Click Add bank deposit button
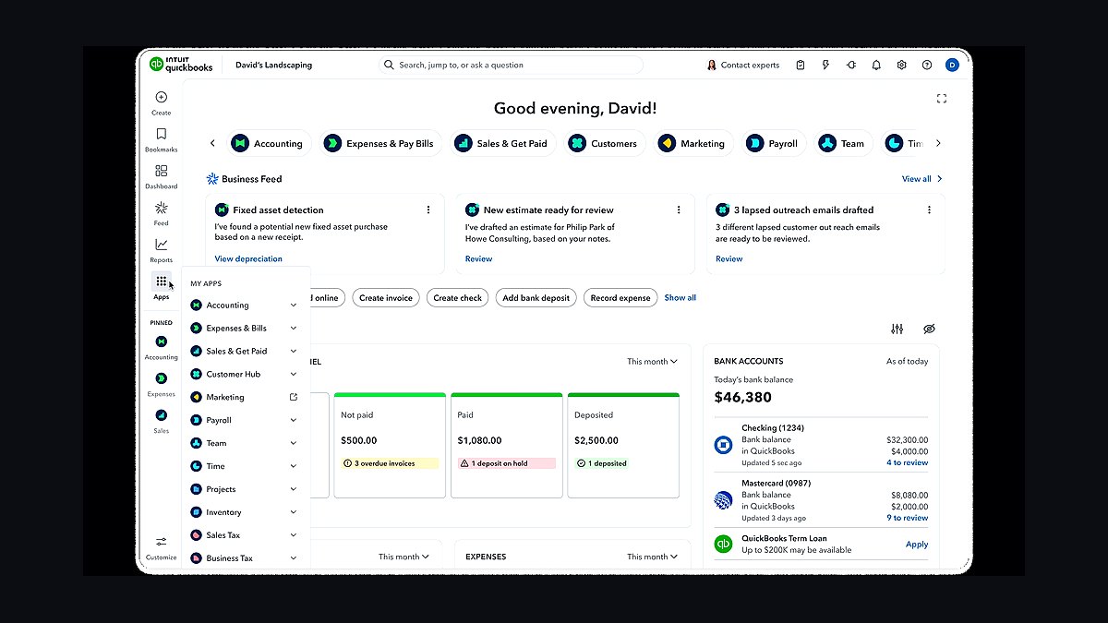The width and height of the screenshot is (1108, 623). (x=536, y=298)
